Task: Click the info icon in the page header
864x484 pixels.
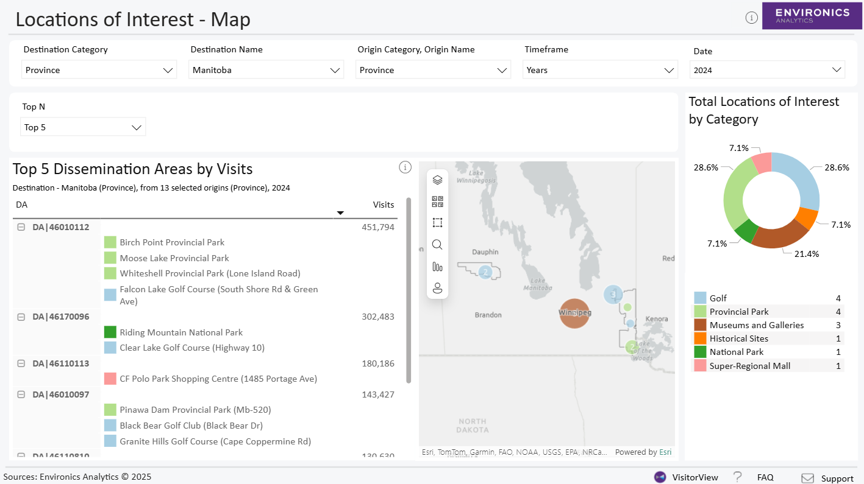Action: pyautogui.click(x=751, y=18)
